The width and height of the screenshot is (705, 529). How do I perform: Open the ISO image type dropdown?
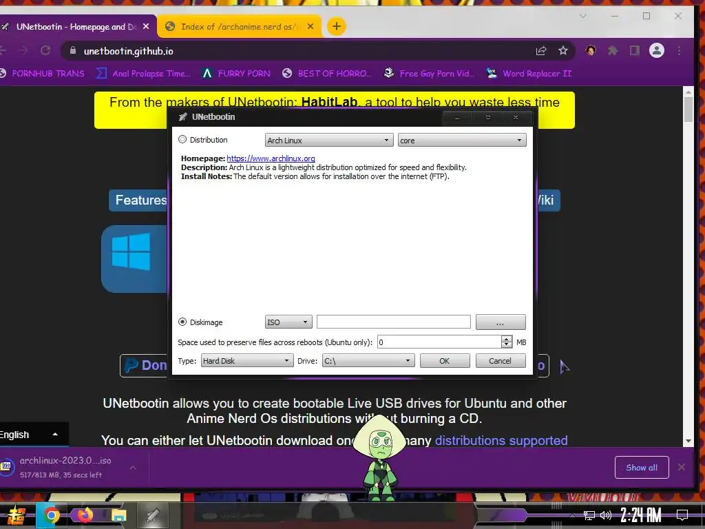coord(288,322)
